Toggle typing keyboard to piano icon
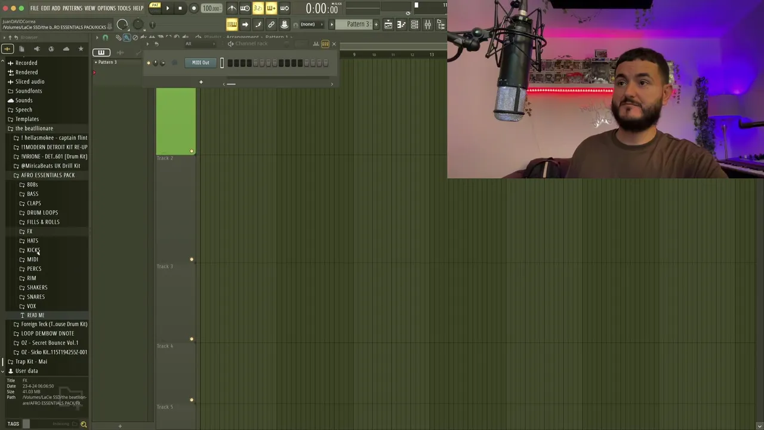Screen dimensions: 764x430 coord(232,24)
